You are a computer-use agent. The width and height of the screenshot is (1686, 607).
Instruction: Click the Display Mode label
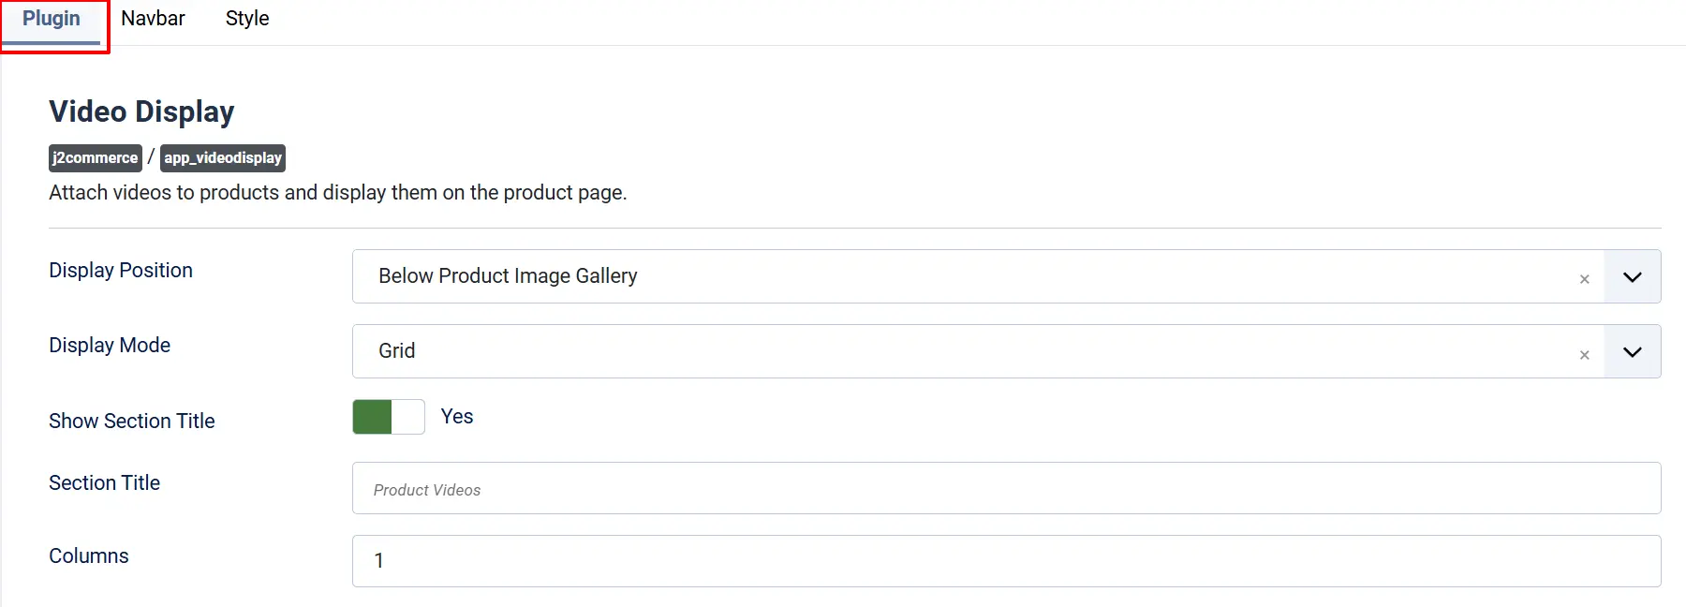(110, 345)
